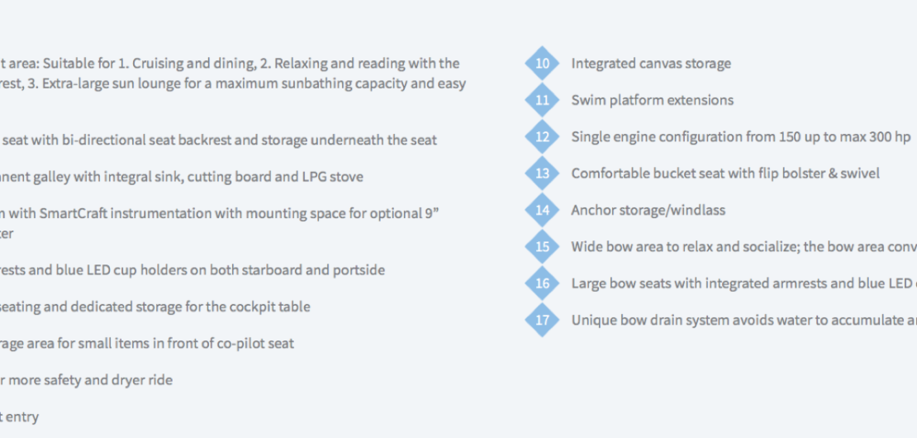Click the number 17 diamond marker

542,320
